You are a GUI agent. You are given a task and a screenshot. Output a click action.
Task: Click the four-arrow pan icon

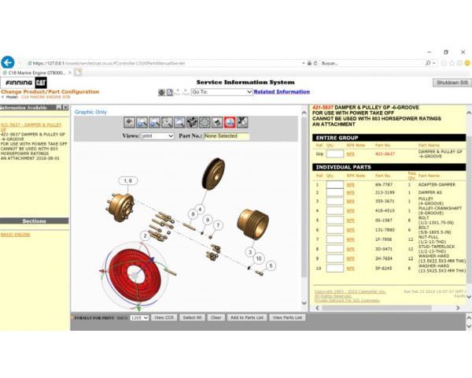193,122
